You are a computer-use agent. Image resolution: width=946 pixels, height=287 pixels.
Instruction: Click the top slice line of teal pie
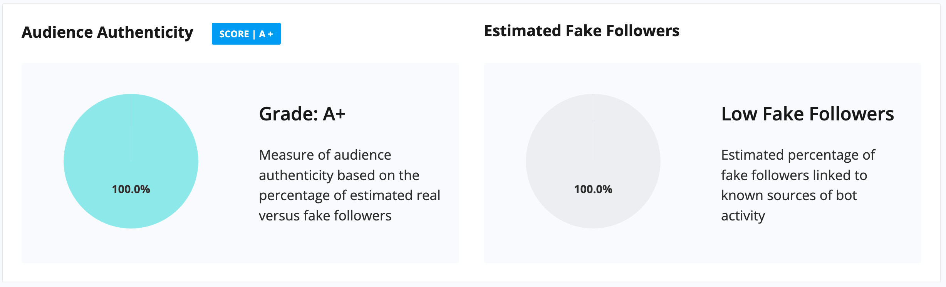point(131,127)
